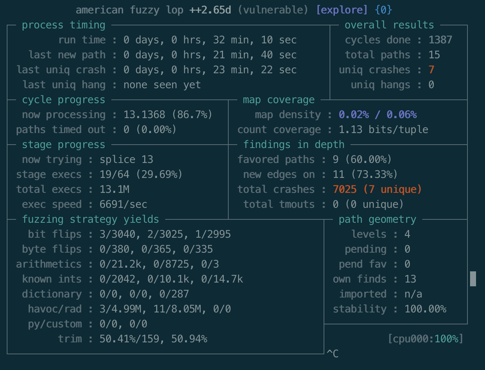Click total paths value '15'
Screen dimensions: 485x370
pyautogui.click(x=434, y=55)
